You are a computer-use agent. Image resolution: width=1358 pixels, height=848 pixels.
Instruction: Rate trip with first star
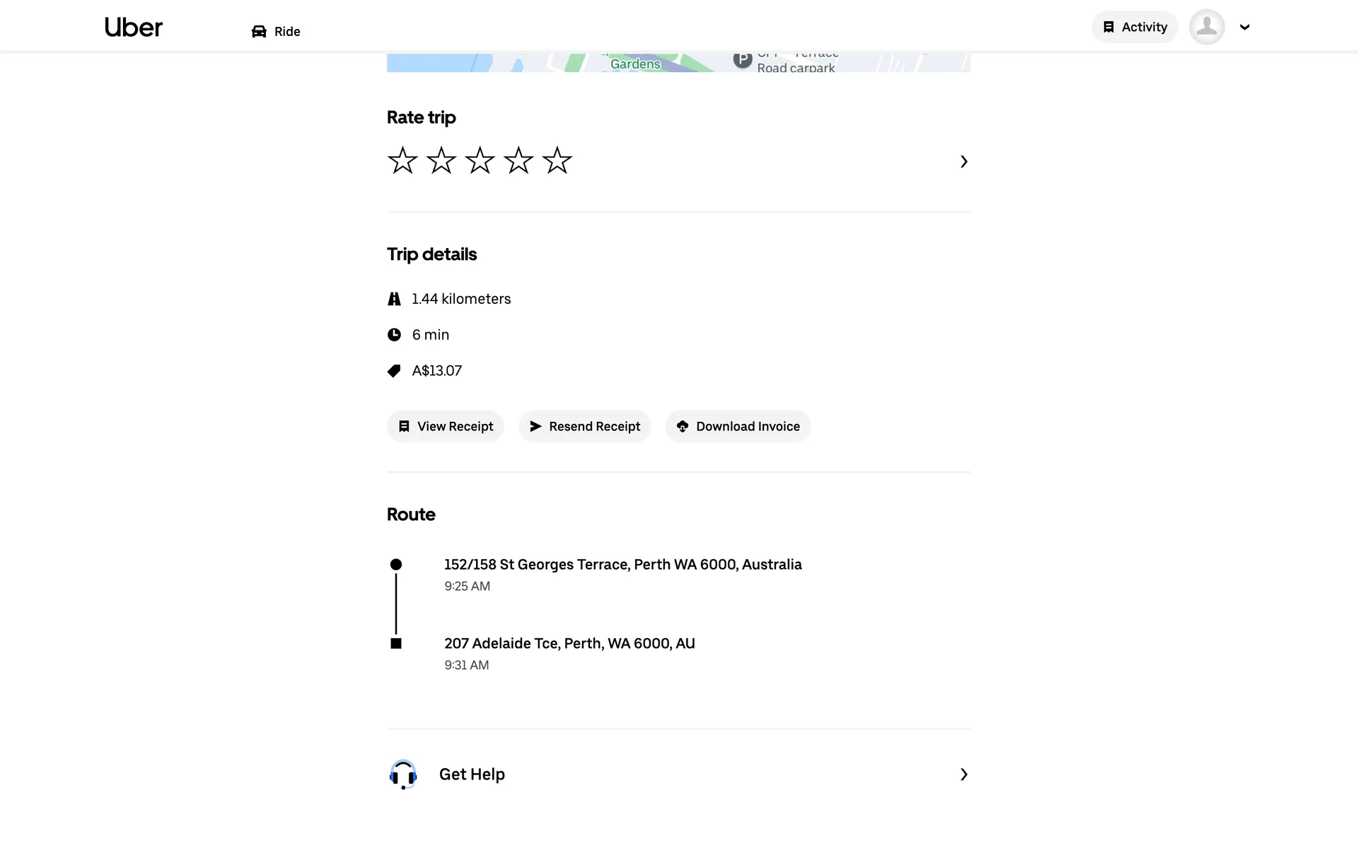402,160
